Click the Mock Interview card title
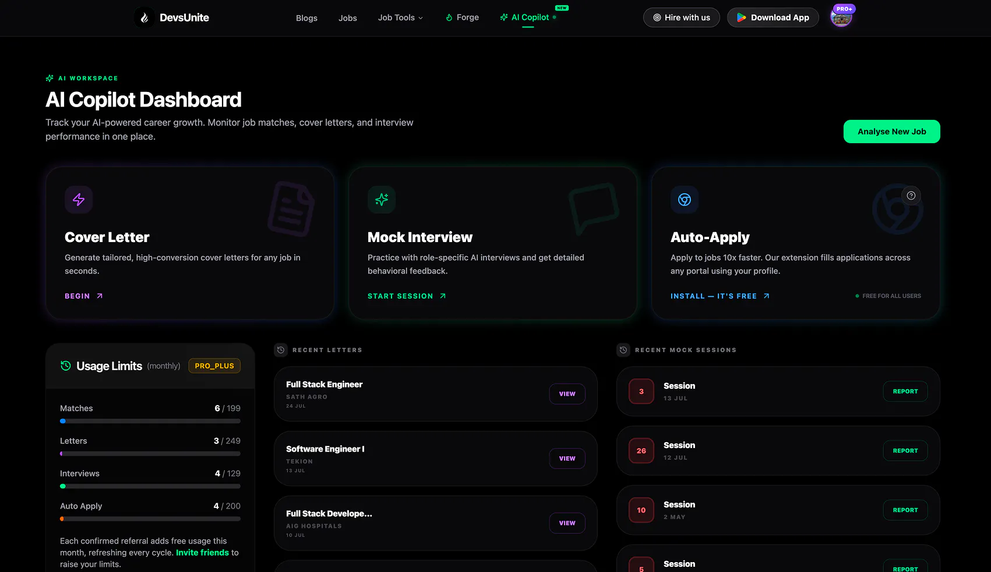 (420, 237)
